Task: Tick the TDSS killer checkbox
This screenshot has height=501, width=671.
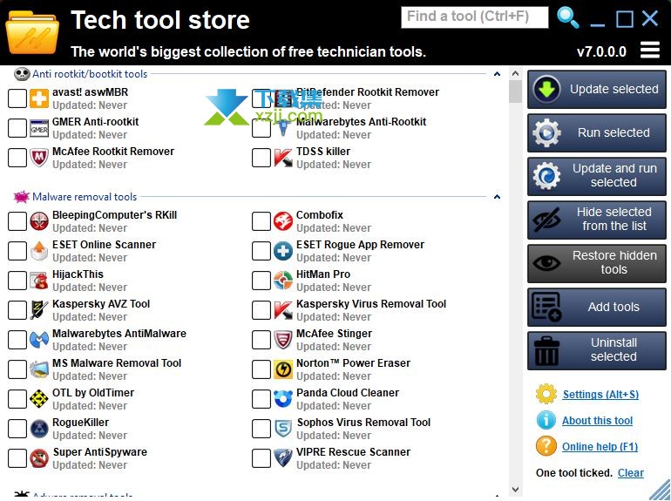Action: [261, 158]
